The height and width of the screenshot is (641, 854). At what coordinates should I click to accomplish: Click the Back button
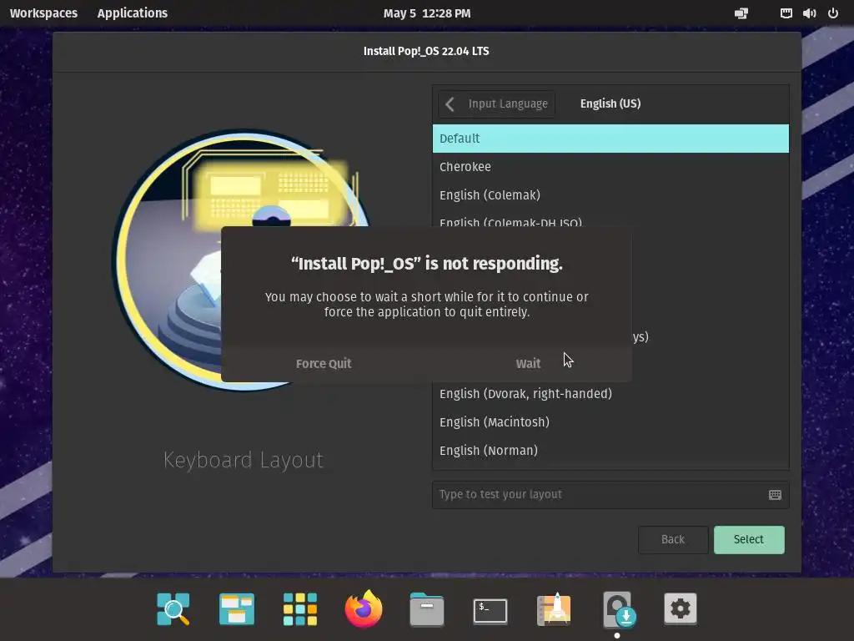click(x=673, y=540)
